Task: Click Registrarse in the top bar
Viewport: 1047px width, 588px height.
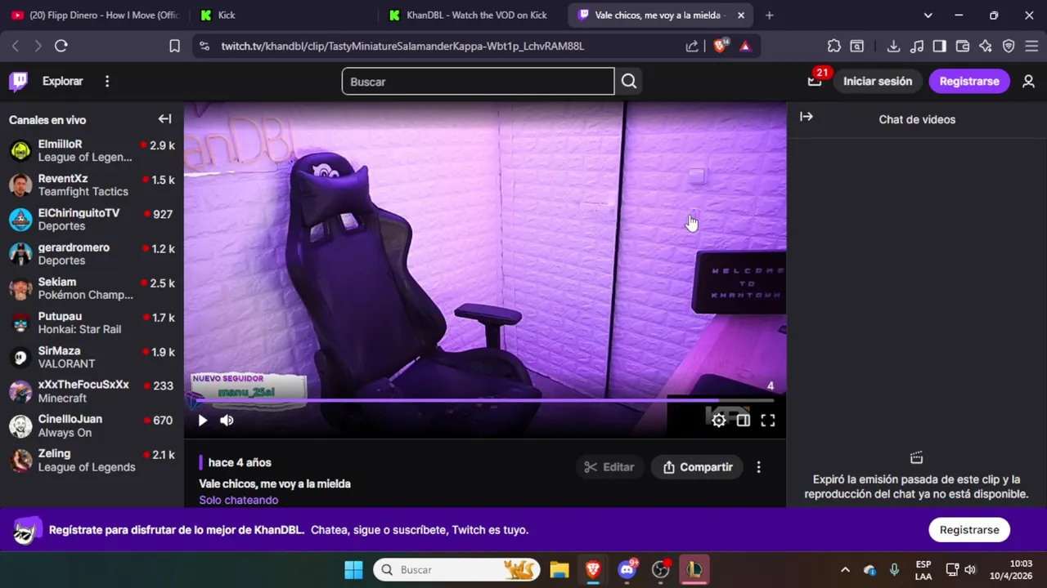Action: [969, 81]
